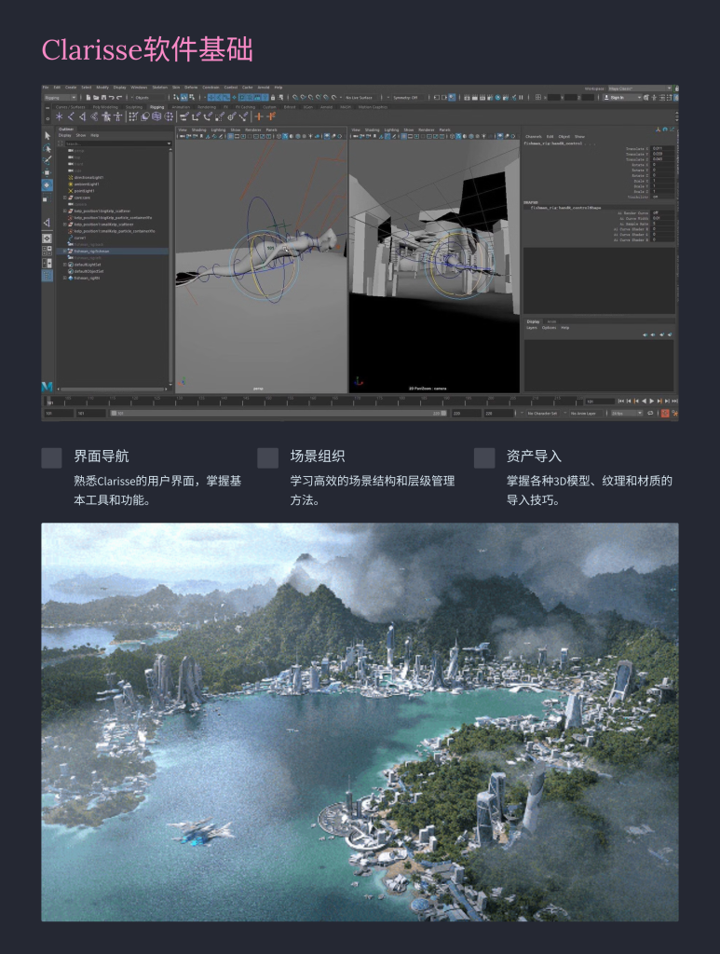The height and width of the screenshot is (954, 720).
Task: Toggle Snap to Curves on status line
Action: 303,97
